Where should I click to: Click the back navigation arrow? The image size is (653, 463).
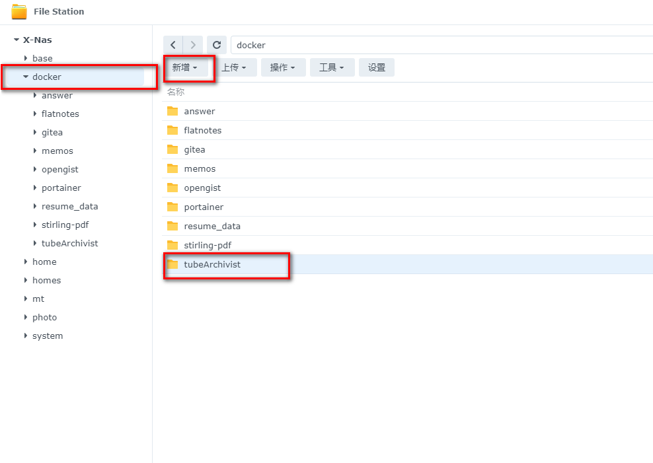pos(173,45)
